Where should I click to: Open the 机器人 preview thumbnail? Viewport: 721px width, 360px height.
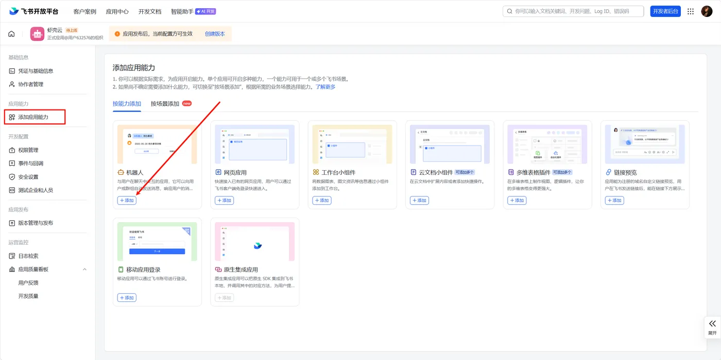(x=157, y=145)
